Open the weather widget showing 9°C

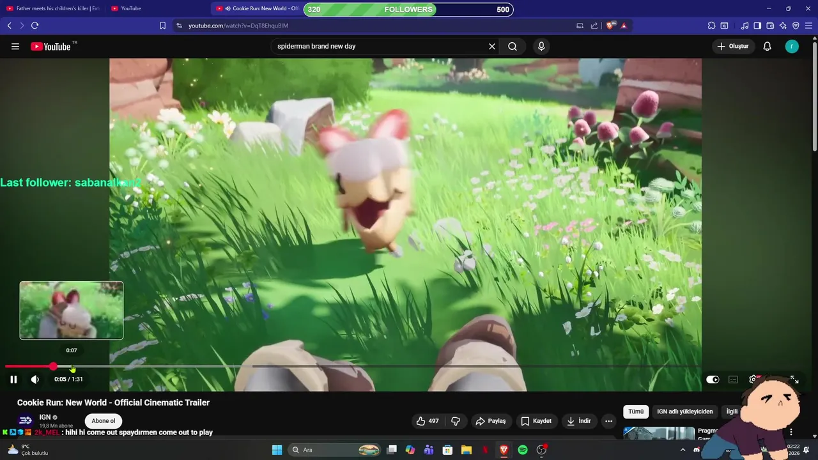(27, 450)
